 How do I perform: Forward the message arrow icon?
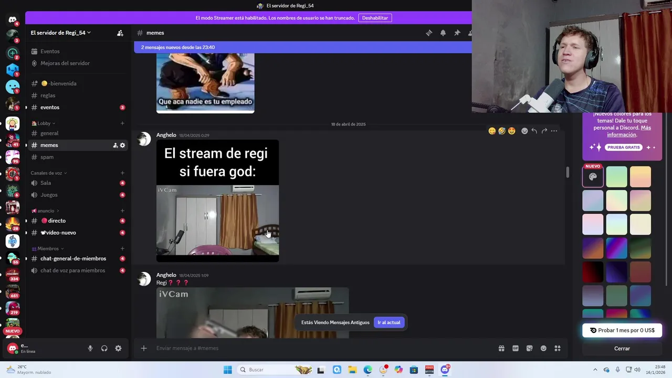coord(544,131)
